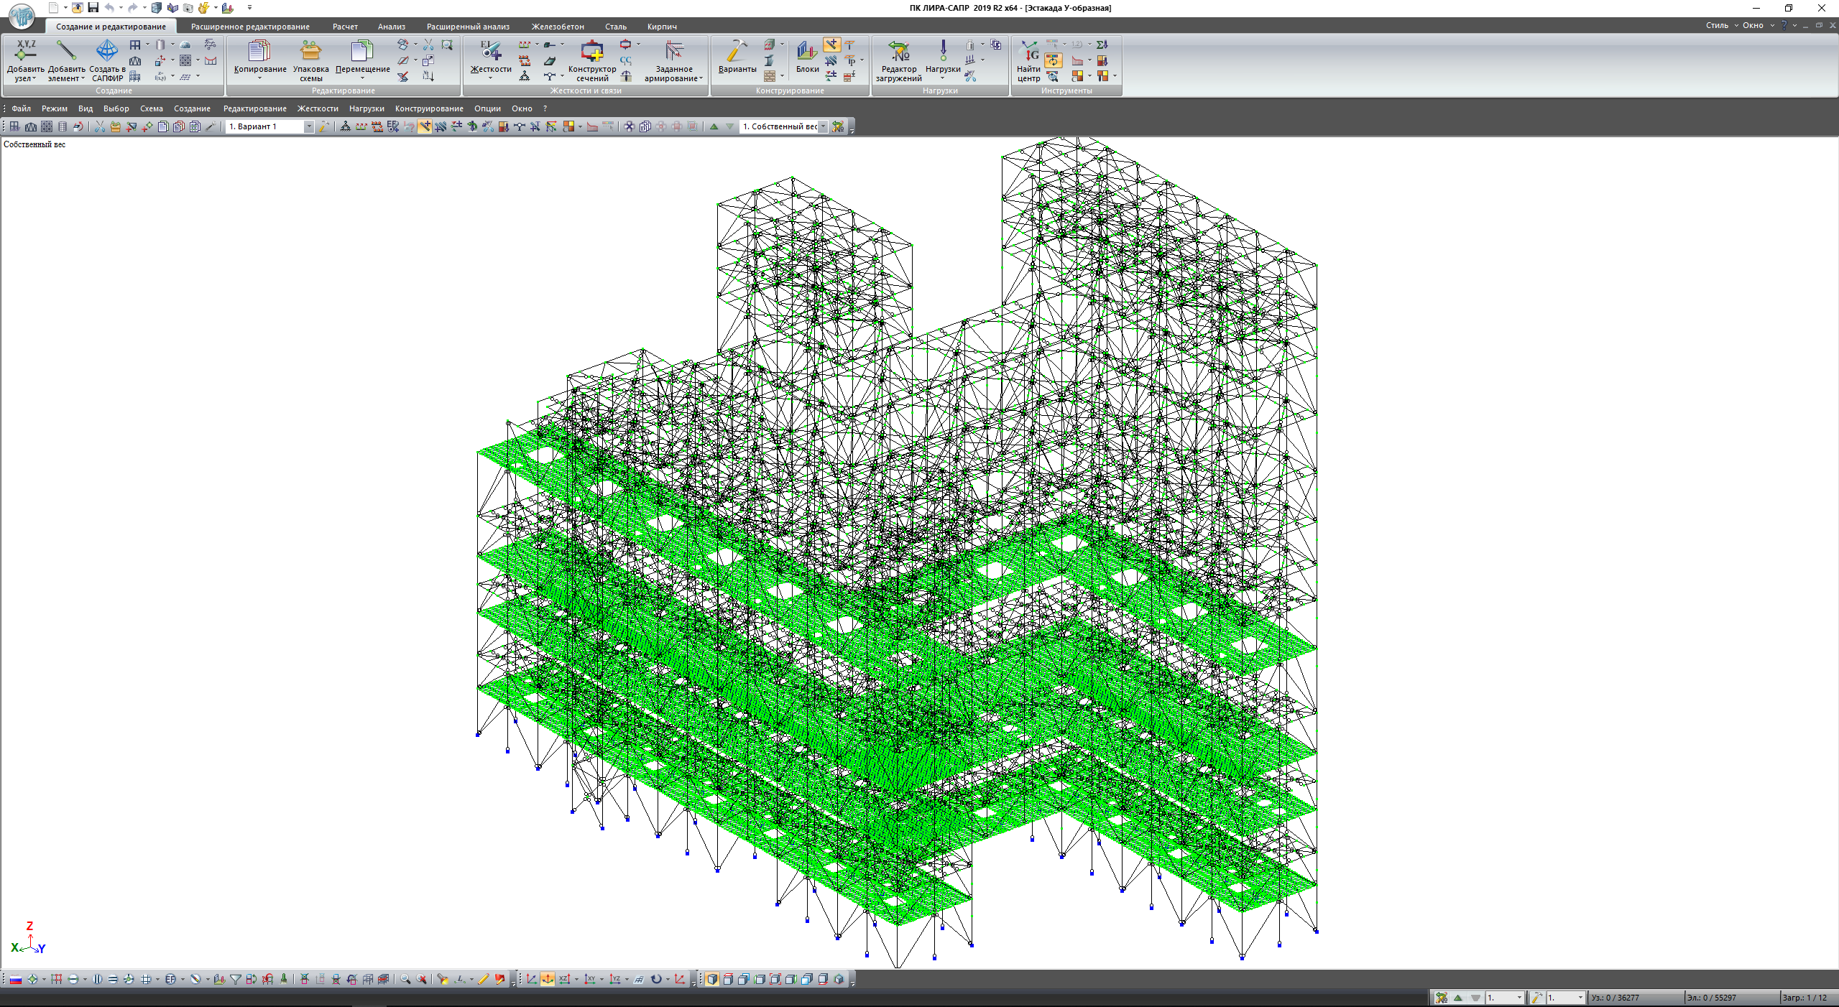Open the '1. Вариант 1' dropdown
Viewport: 1839px width, 1007px height.
click(309, 126)
